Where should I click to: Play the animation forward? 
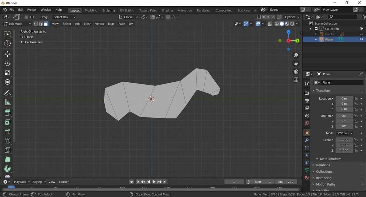(x=154, y=182)
